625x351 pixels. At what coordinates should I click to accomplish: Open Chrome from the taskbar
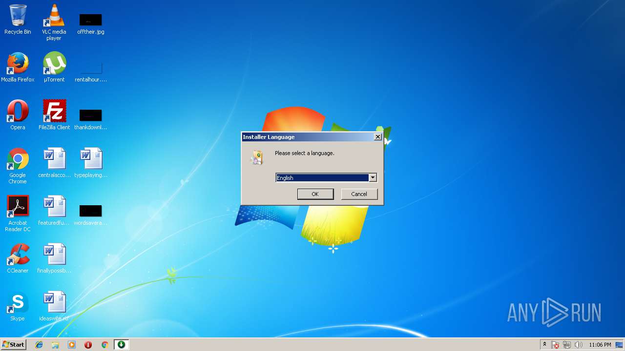[104, 345]
